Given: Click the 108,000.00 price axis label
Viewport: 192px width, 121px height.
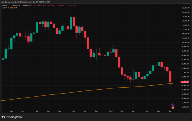Looking at the screenshot, I should point(186,34).
